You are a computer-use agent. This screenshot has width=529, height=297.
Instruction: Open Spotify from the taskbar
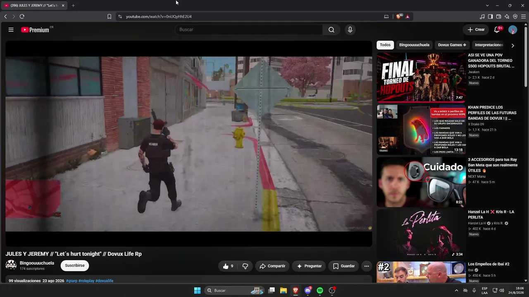320,290
